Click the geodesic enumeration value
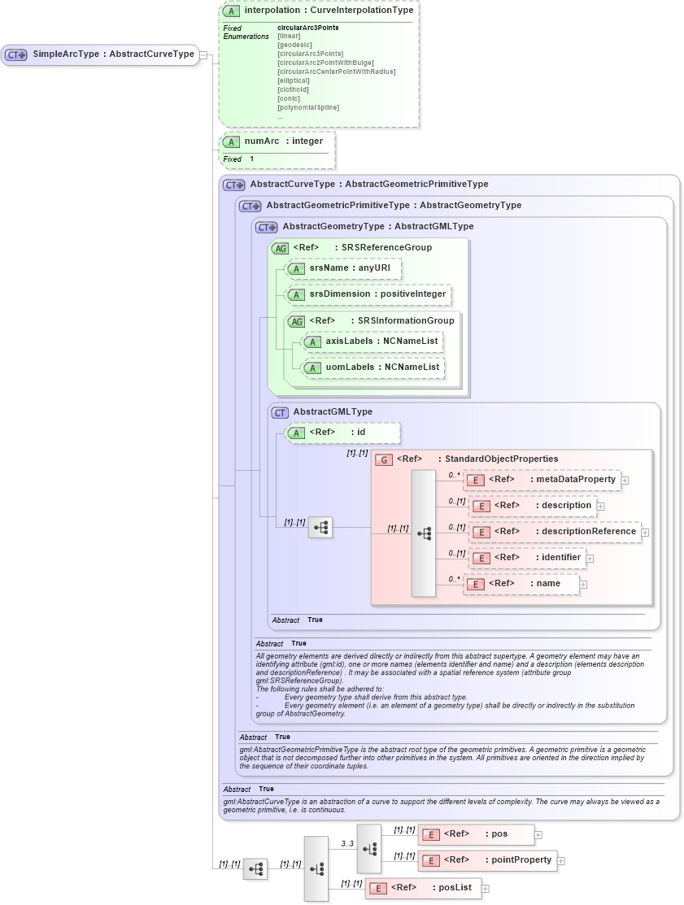This screenshot has height=905, width=684. [x=294, y=45]
